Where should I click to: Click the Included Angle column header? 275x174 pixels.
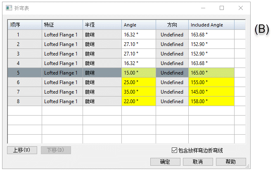[x=211, y=25]
